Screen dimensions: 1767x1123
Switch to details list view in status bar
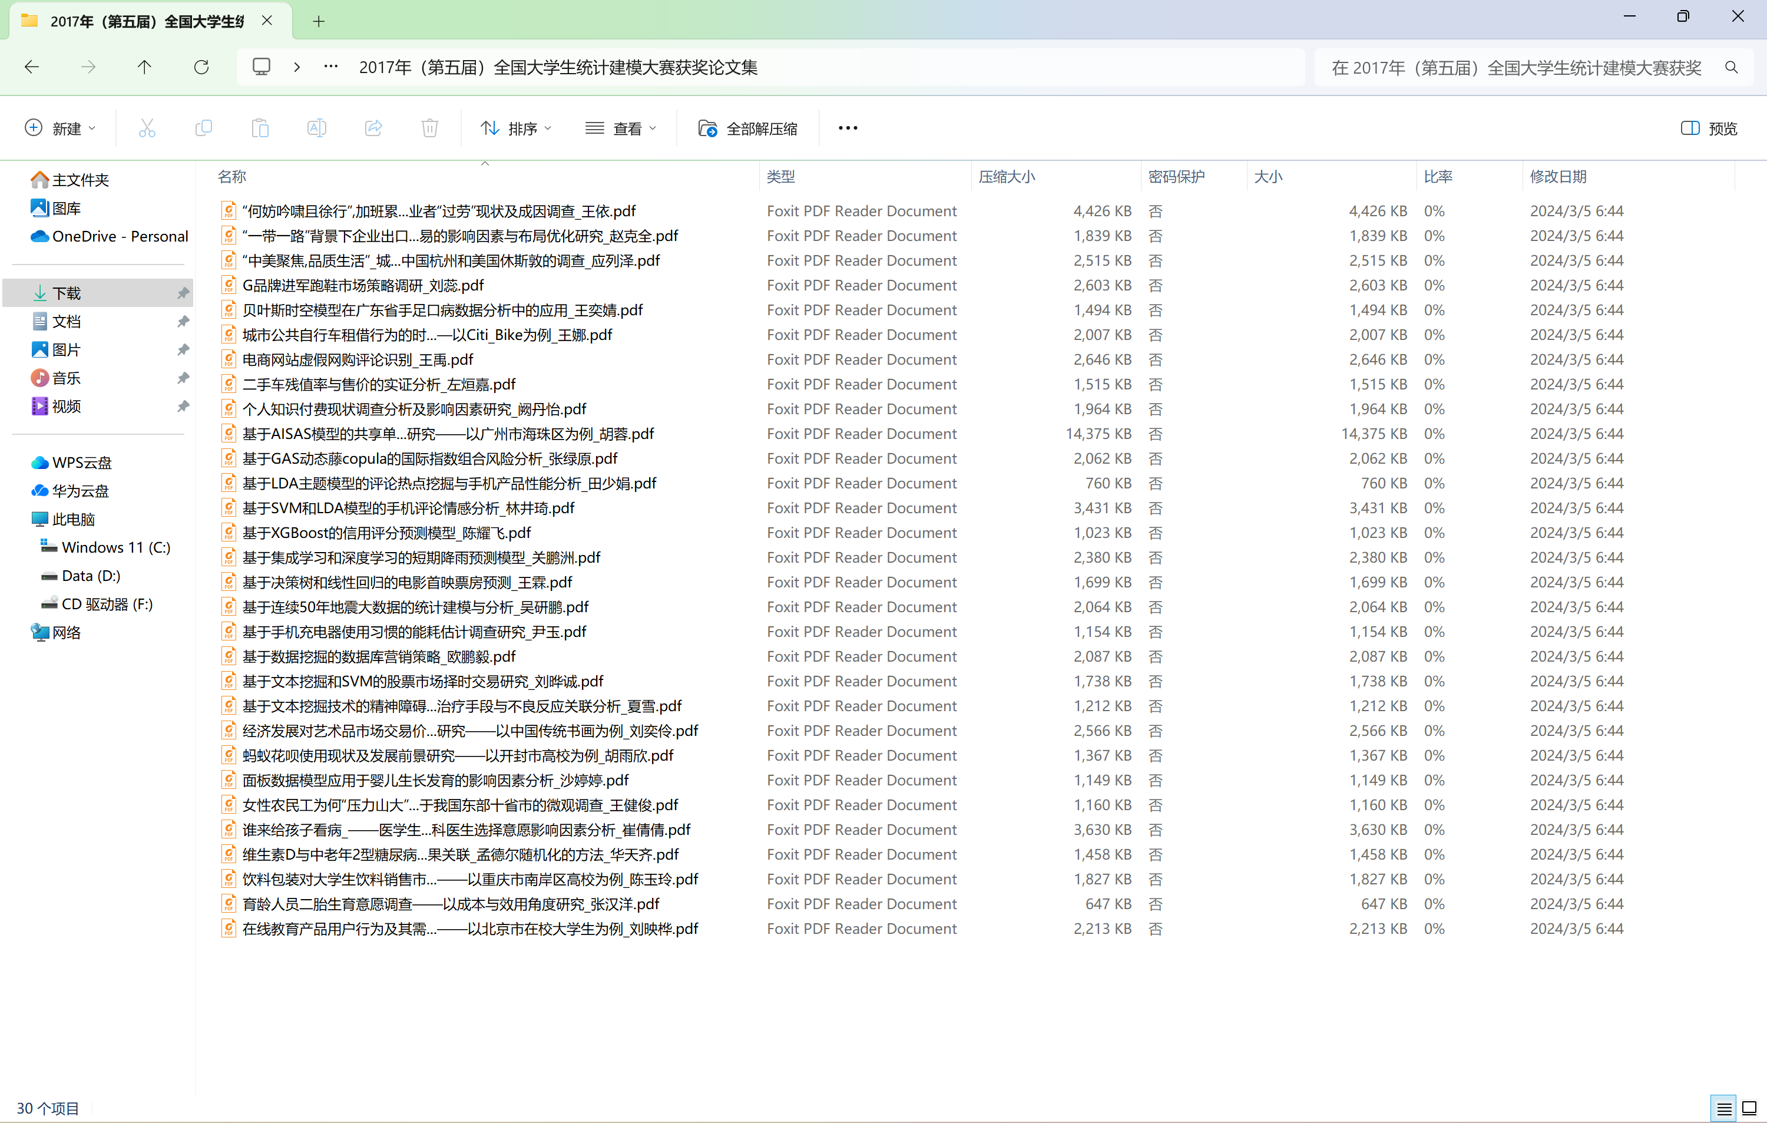tap(1723, 1108)
